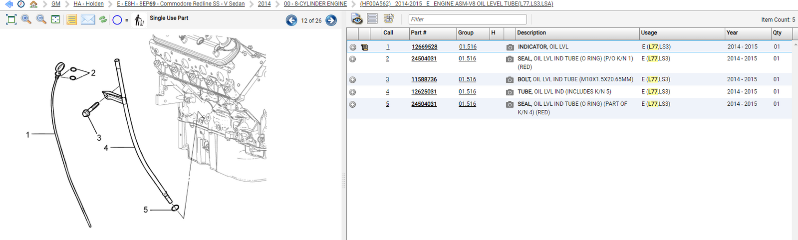The width and height of the screenshot is (798, 240).
Task: Select callout 1 on the diagram
Action: (x=28, y=135)
